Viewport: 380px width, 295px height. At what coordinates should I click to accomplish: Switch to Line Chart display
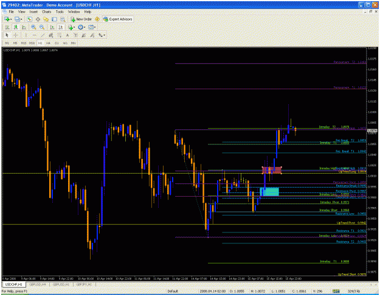(24, 27)
